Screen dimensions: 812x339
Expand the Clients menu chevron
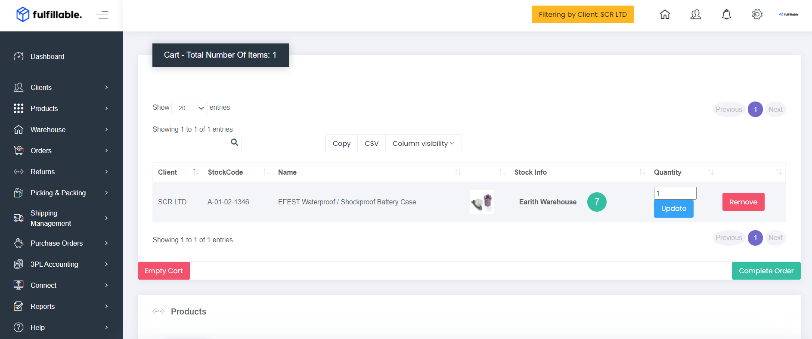(106, 87)
